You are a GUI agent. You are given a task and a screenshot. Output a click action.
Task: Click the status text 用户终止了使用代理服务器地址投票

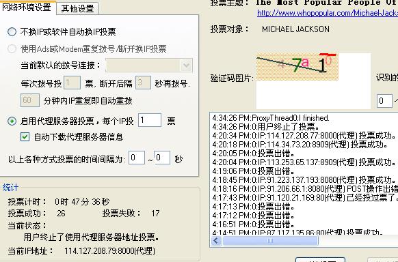pos(92,237)
